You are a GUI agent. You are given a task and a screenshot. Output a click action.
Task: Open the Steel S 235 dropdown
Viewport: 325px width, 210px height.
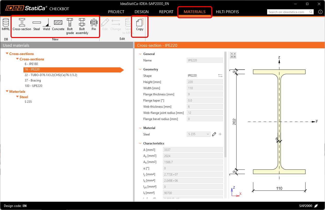(x=199, y=134)
